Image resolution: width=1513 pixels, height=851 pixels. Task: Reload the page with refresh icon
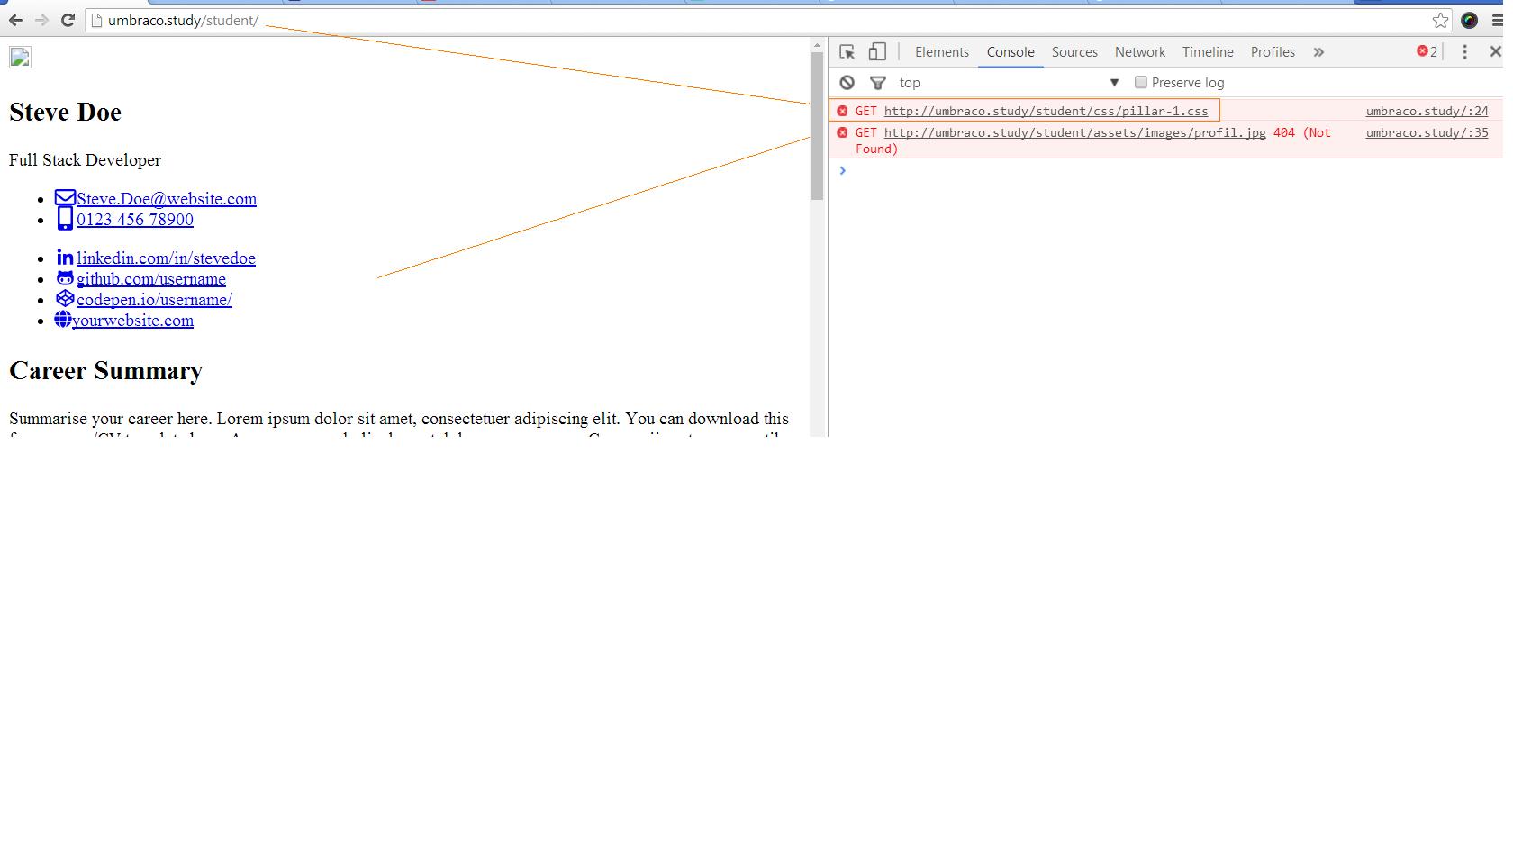[68, 20]
